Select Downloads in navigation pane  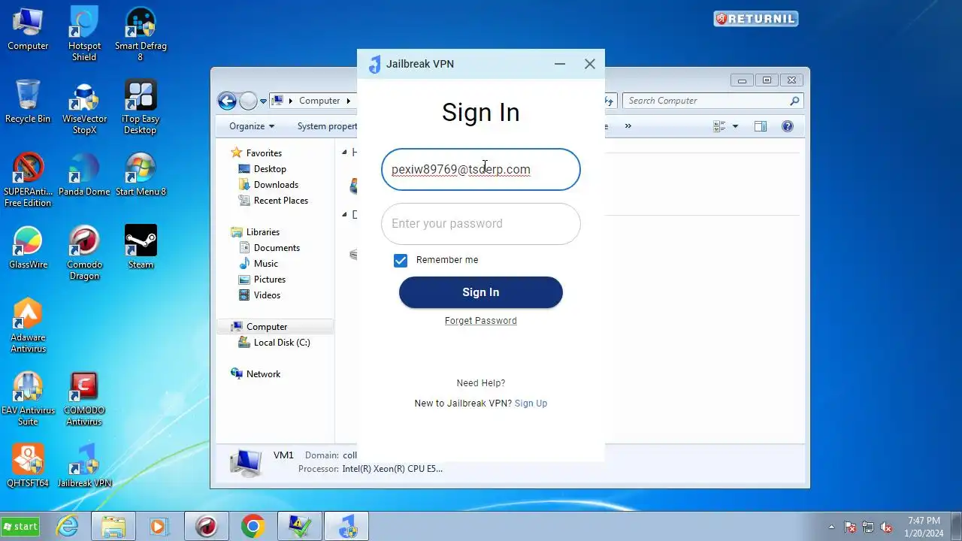276,185
